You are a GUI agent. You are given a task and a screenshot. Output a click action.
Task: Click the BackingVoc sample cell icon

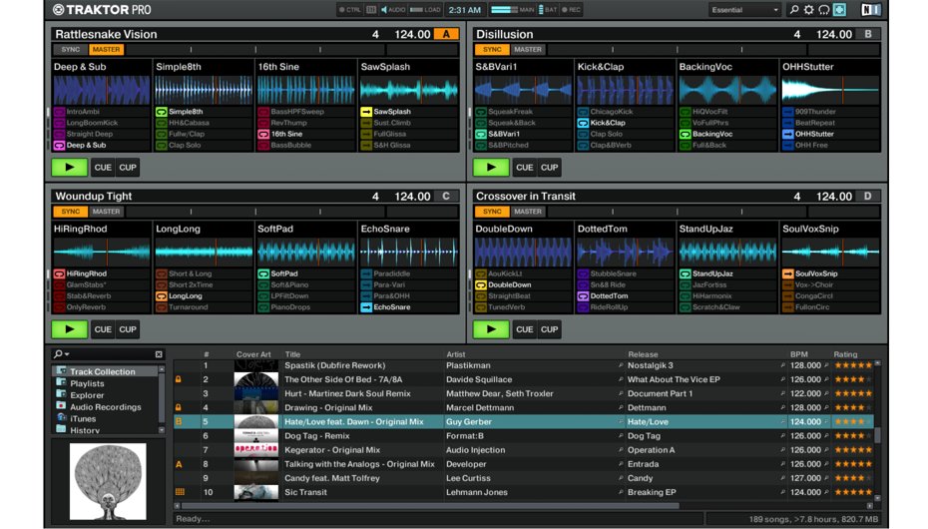(685, 135)
